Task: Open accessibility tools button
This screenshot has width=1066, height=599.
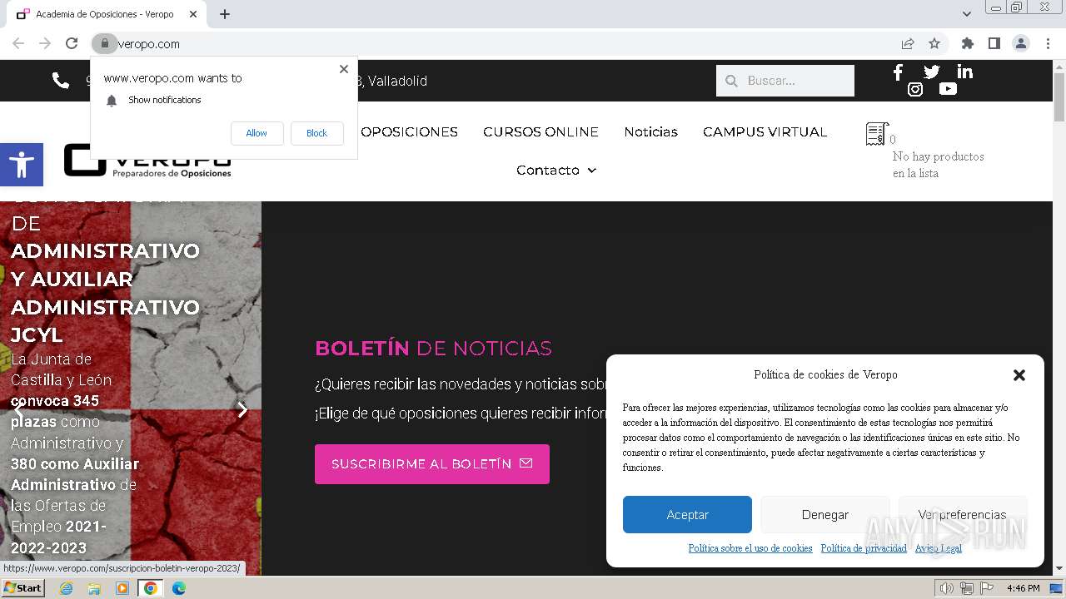Action: tap(21, 164)
